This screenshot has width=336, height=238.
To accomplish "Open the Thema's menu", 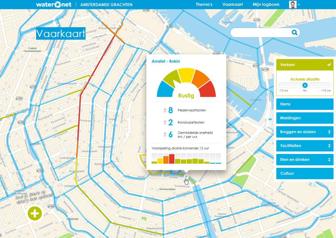I will [204, 4].
